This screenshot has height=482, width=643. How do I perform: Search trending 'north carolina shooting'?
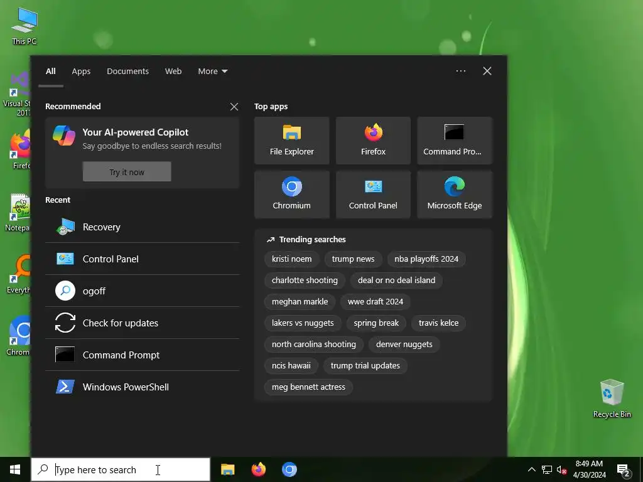pos(314,345)
